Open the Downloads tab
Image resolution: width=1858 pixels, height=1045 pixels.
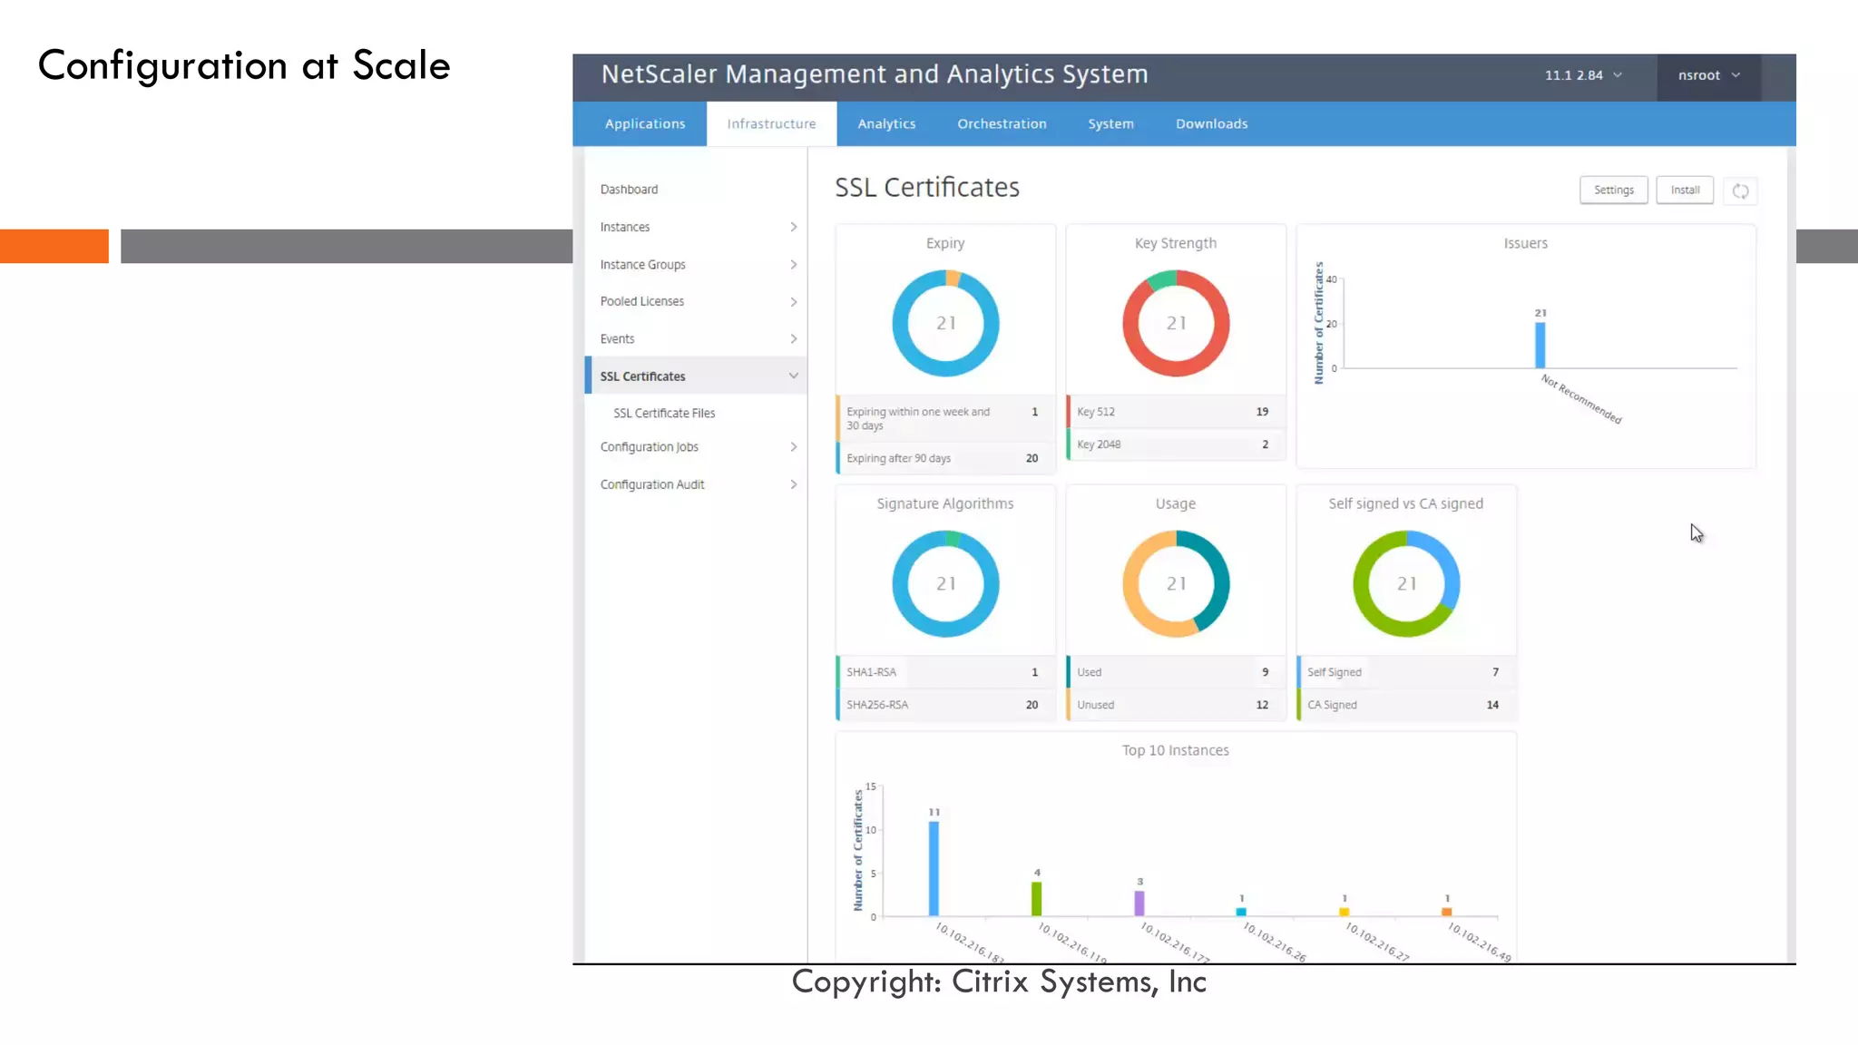tap(1211, 123)
